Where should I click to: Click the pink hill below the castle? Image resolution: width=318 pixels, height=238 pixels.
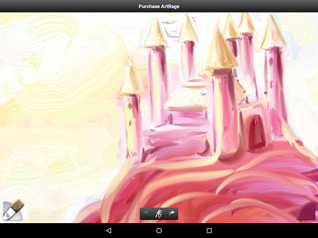coord(207,186)
